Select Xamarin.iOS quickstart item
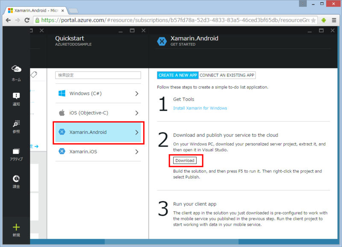Viewport: 342px width, 247px height. point(98,152)
